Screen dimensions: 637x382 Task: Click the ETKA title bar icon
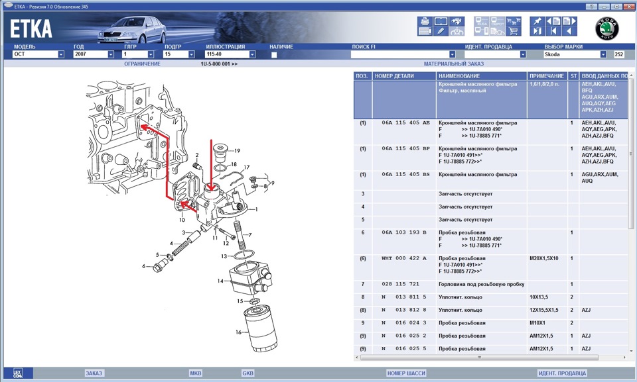[x=8, y=6]
